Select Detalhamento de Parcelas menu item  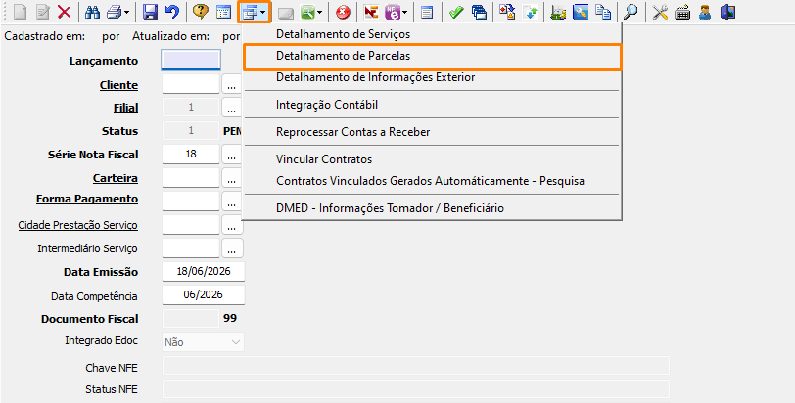click(432, 56)
